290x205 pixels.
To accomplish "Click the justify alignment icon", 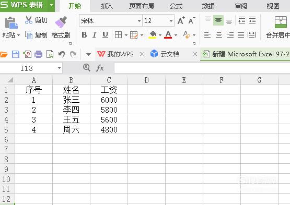I will coord(241,35).
